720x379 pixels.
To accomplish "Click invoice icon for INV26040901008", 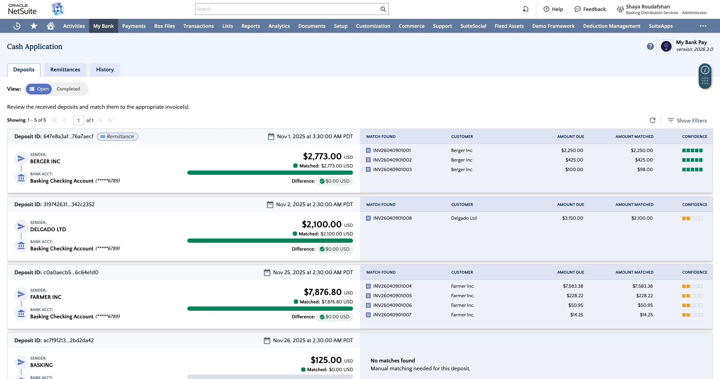I will [368, 218].
